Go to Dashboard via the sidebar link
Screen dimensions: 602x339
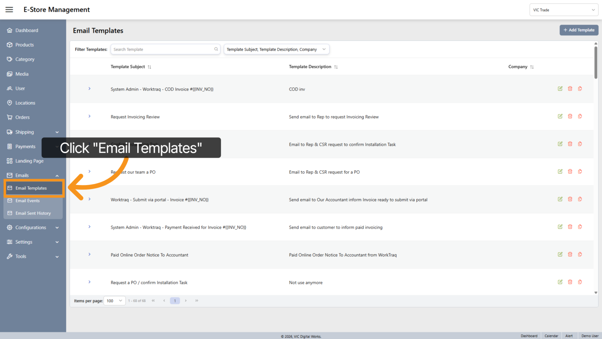(x=27, y=30)
